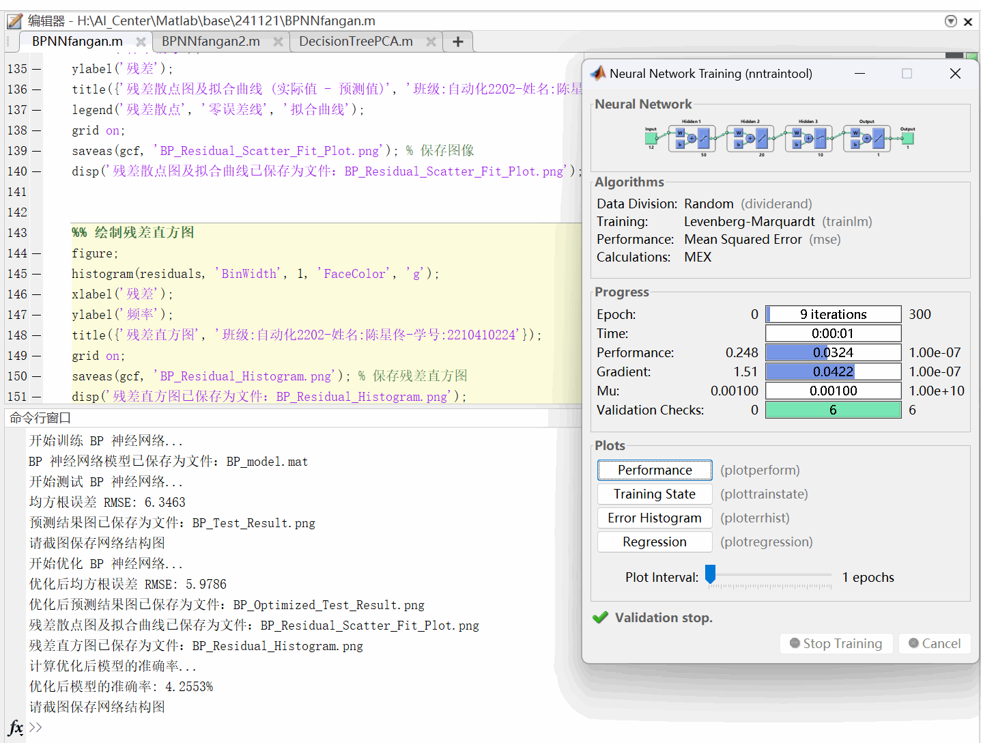Click the 'figure;' code on line 144
Image resolution: width=981 pixels, height=743 pixels.
click(x=95, y=253)
